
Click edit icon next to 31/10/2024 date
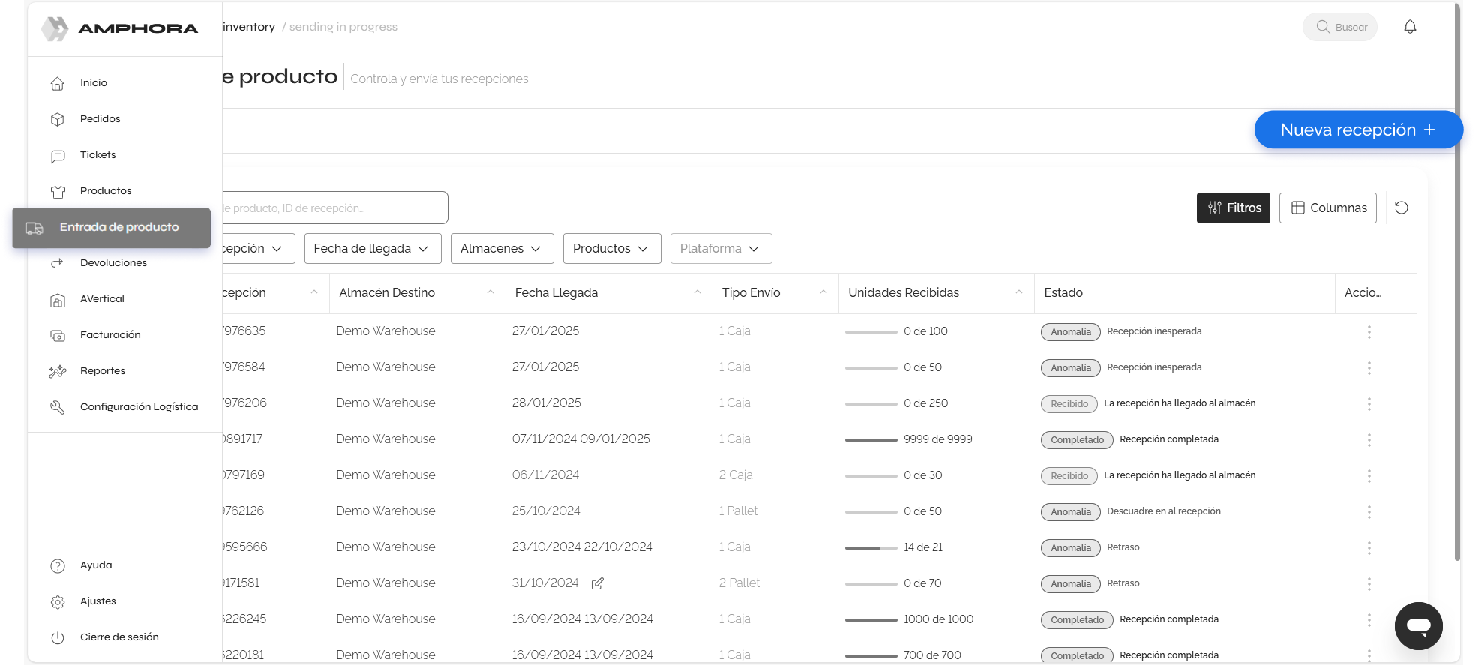pyautogui.click(x=597, y=583)
